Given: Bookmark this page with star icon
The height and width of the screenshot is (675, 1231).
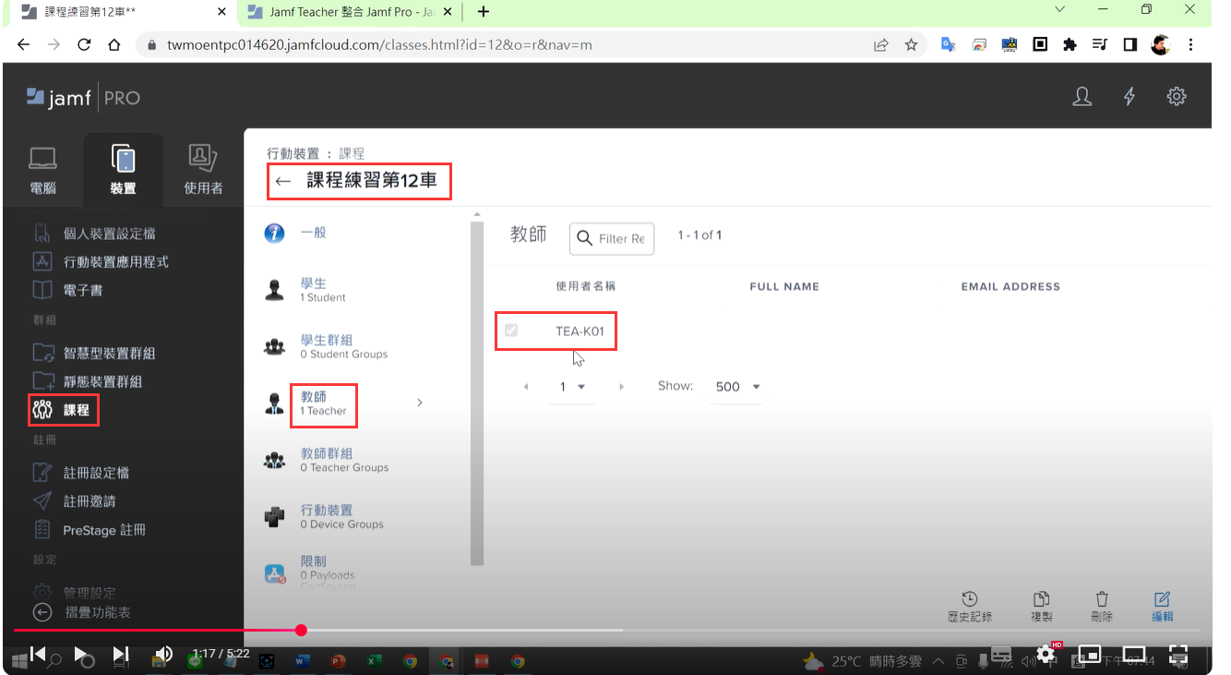Looking at the screenshot, I should point(911,44).
